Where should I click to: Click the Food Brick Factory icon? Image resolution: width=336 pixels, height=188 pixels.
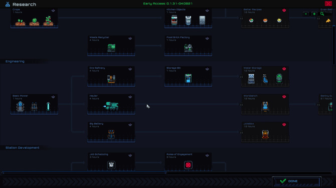[188, 48]
